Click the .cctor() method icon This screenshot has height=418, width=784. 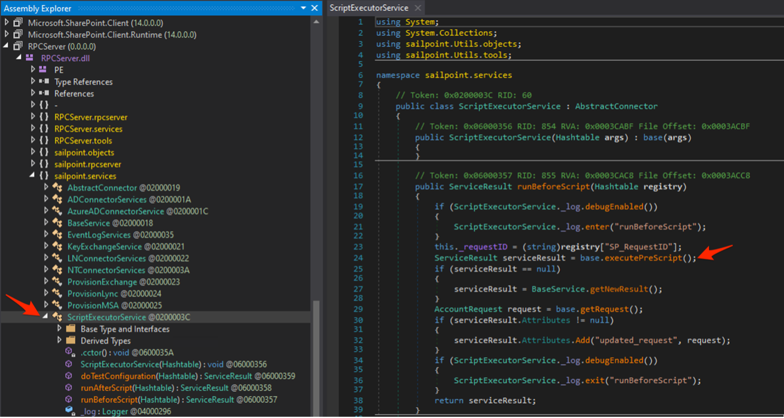click(x=70, y=352)
